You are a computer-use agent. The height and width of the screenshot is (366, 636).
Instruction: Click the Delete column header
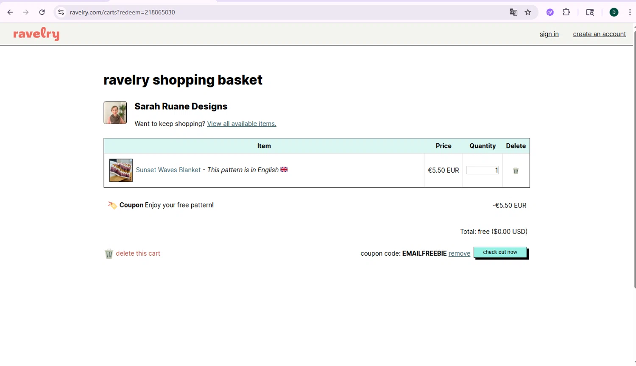tap(516, 146)
